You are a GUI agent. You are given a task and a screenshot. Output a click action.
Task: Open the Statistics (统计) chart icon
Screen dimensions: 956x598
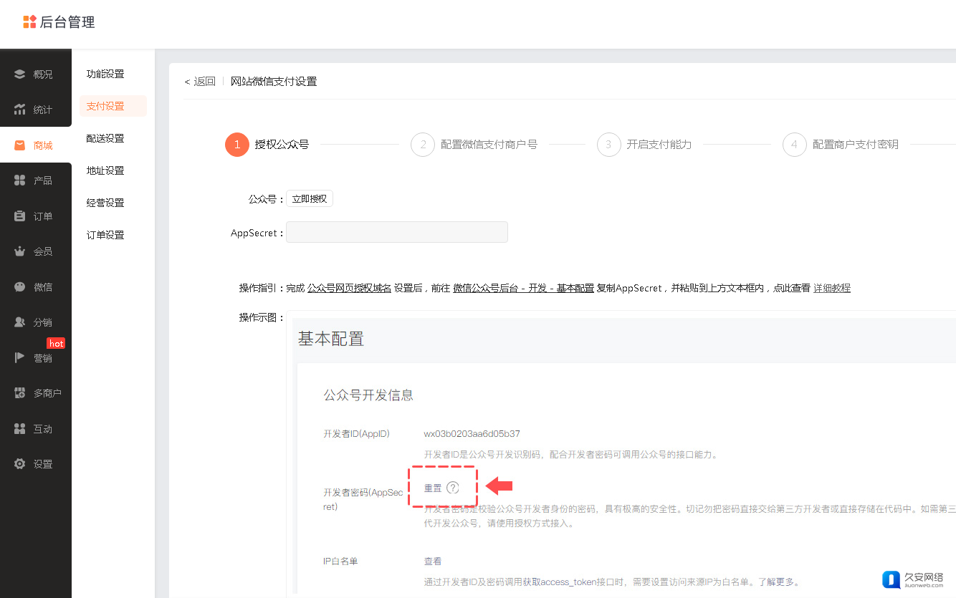click(x=20, y=110)
